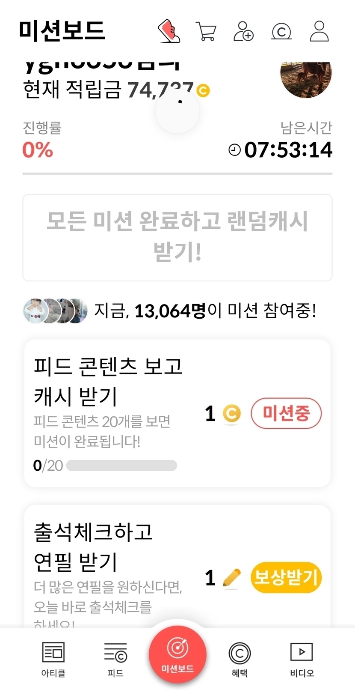Claim reward with 보상받기 button
Screen dimensions: 355x690
pos(286,577)
